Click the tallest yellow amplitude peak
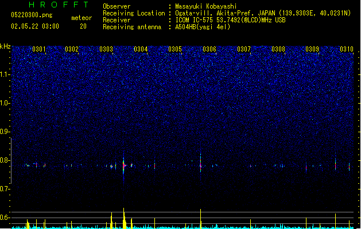361x229 pixels. click(124, 218)
